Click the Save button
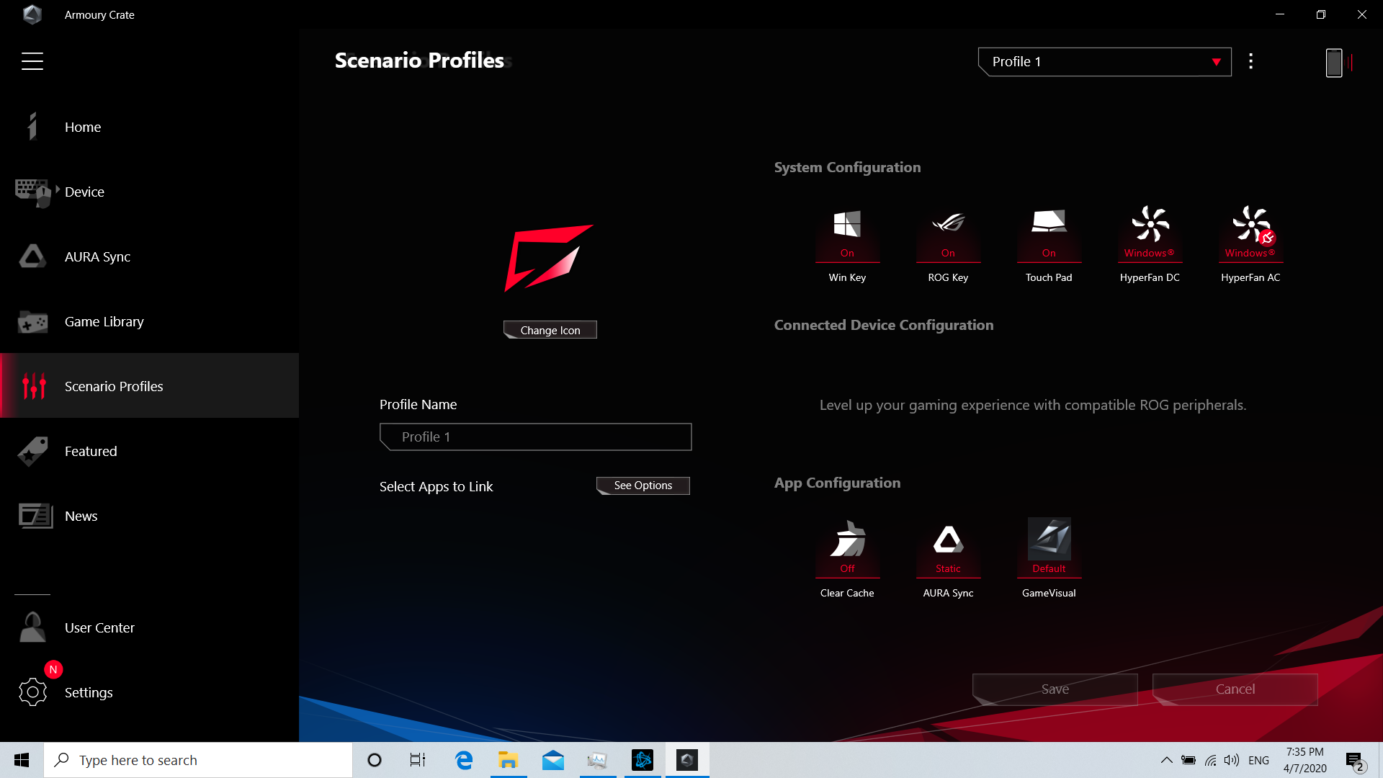1383x778 pixels. click(x=1055, y=689)
